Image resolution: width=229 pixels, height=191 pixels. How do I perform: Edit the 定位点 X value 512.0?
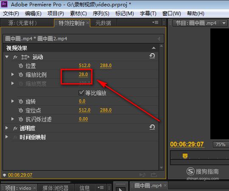point(84,110)
